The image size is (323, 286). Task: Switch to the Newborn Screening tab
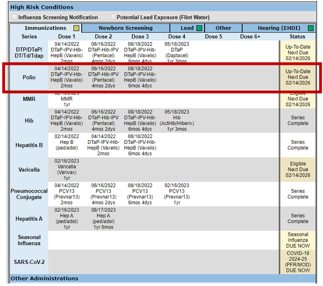(x=125, y=28)
